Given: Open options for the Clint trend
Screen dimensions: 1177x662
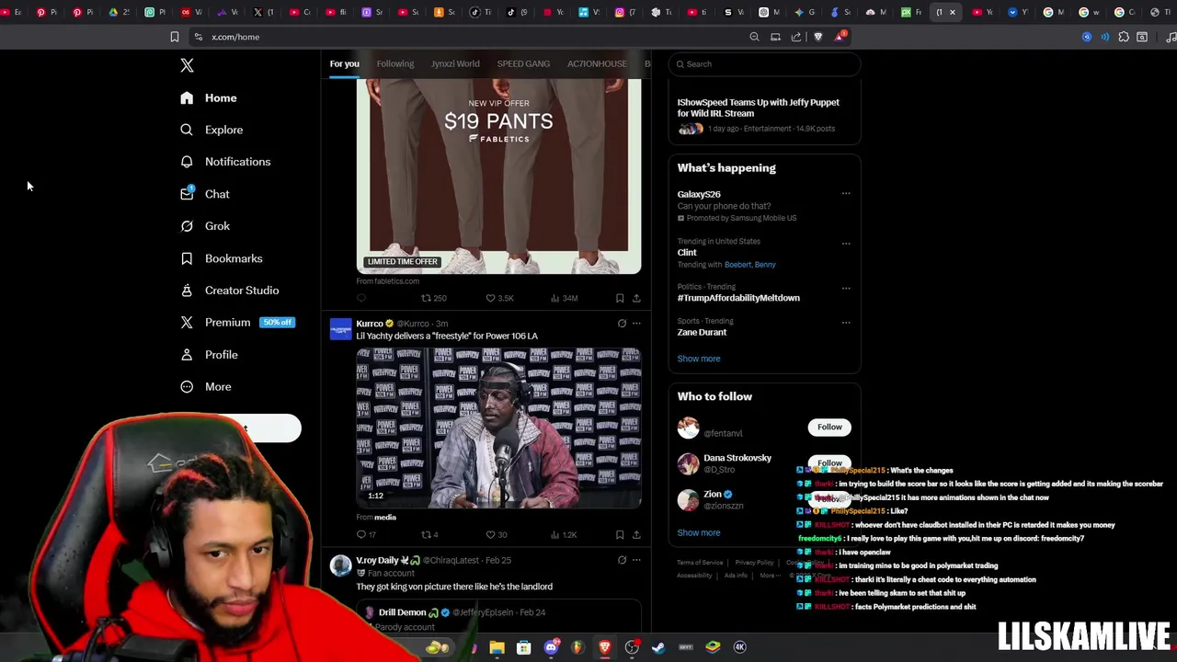Looking at the screenshot, I should 846,243.
